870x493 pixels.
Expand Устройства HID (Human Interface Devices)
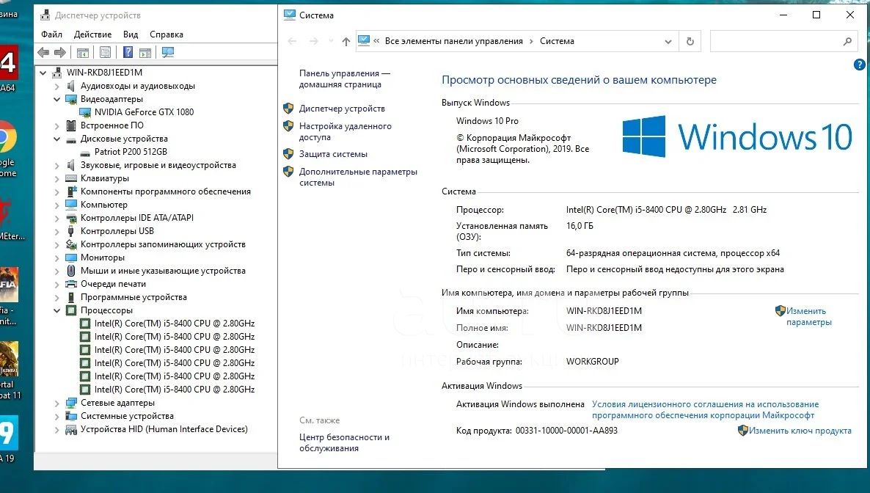coord(56,430)
